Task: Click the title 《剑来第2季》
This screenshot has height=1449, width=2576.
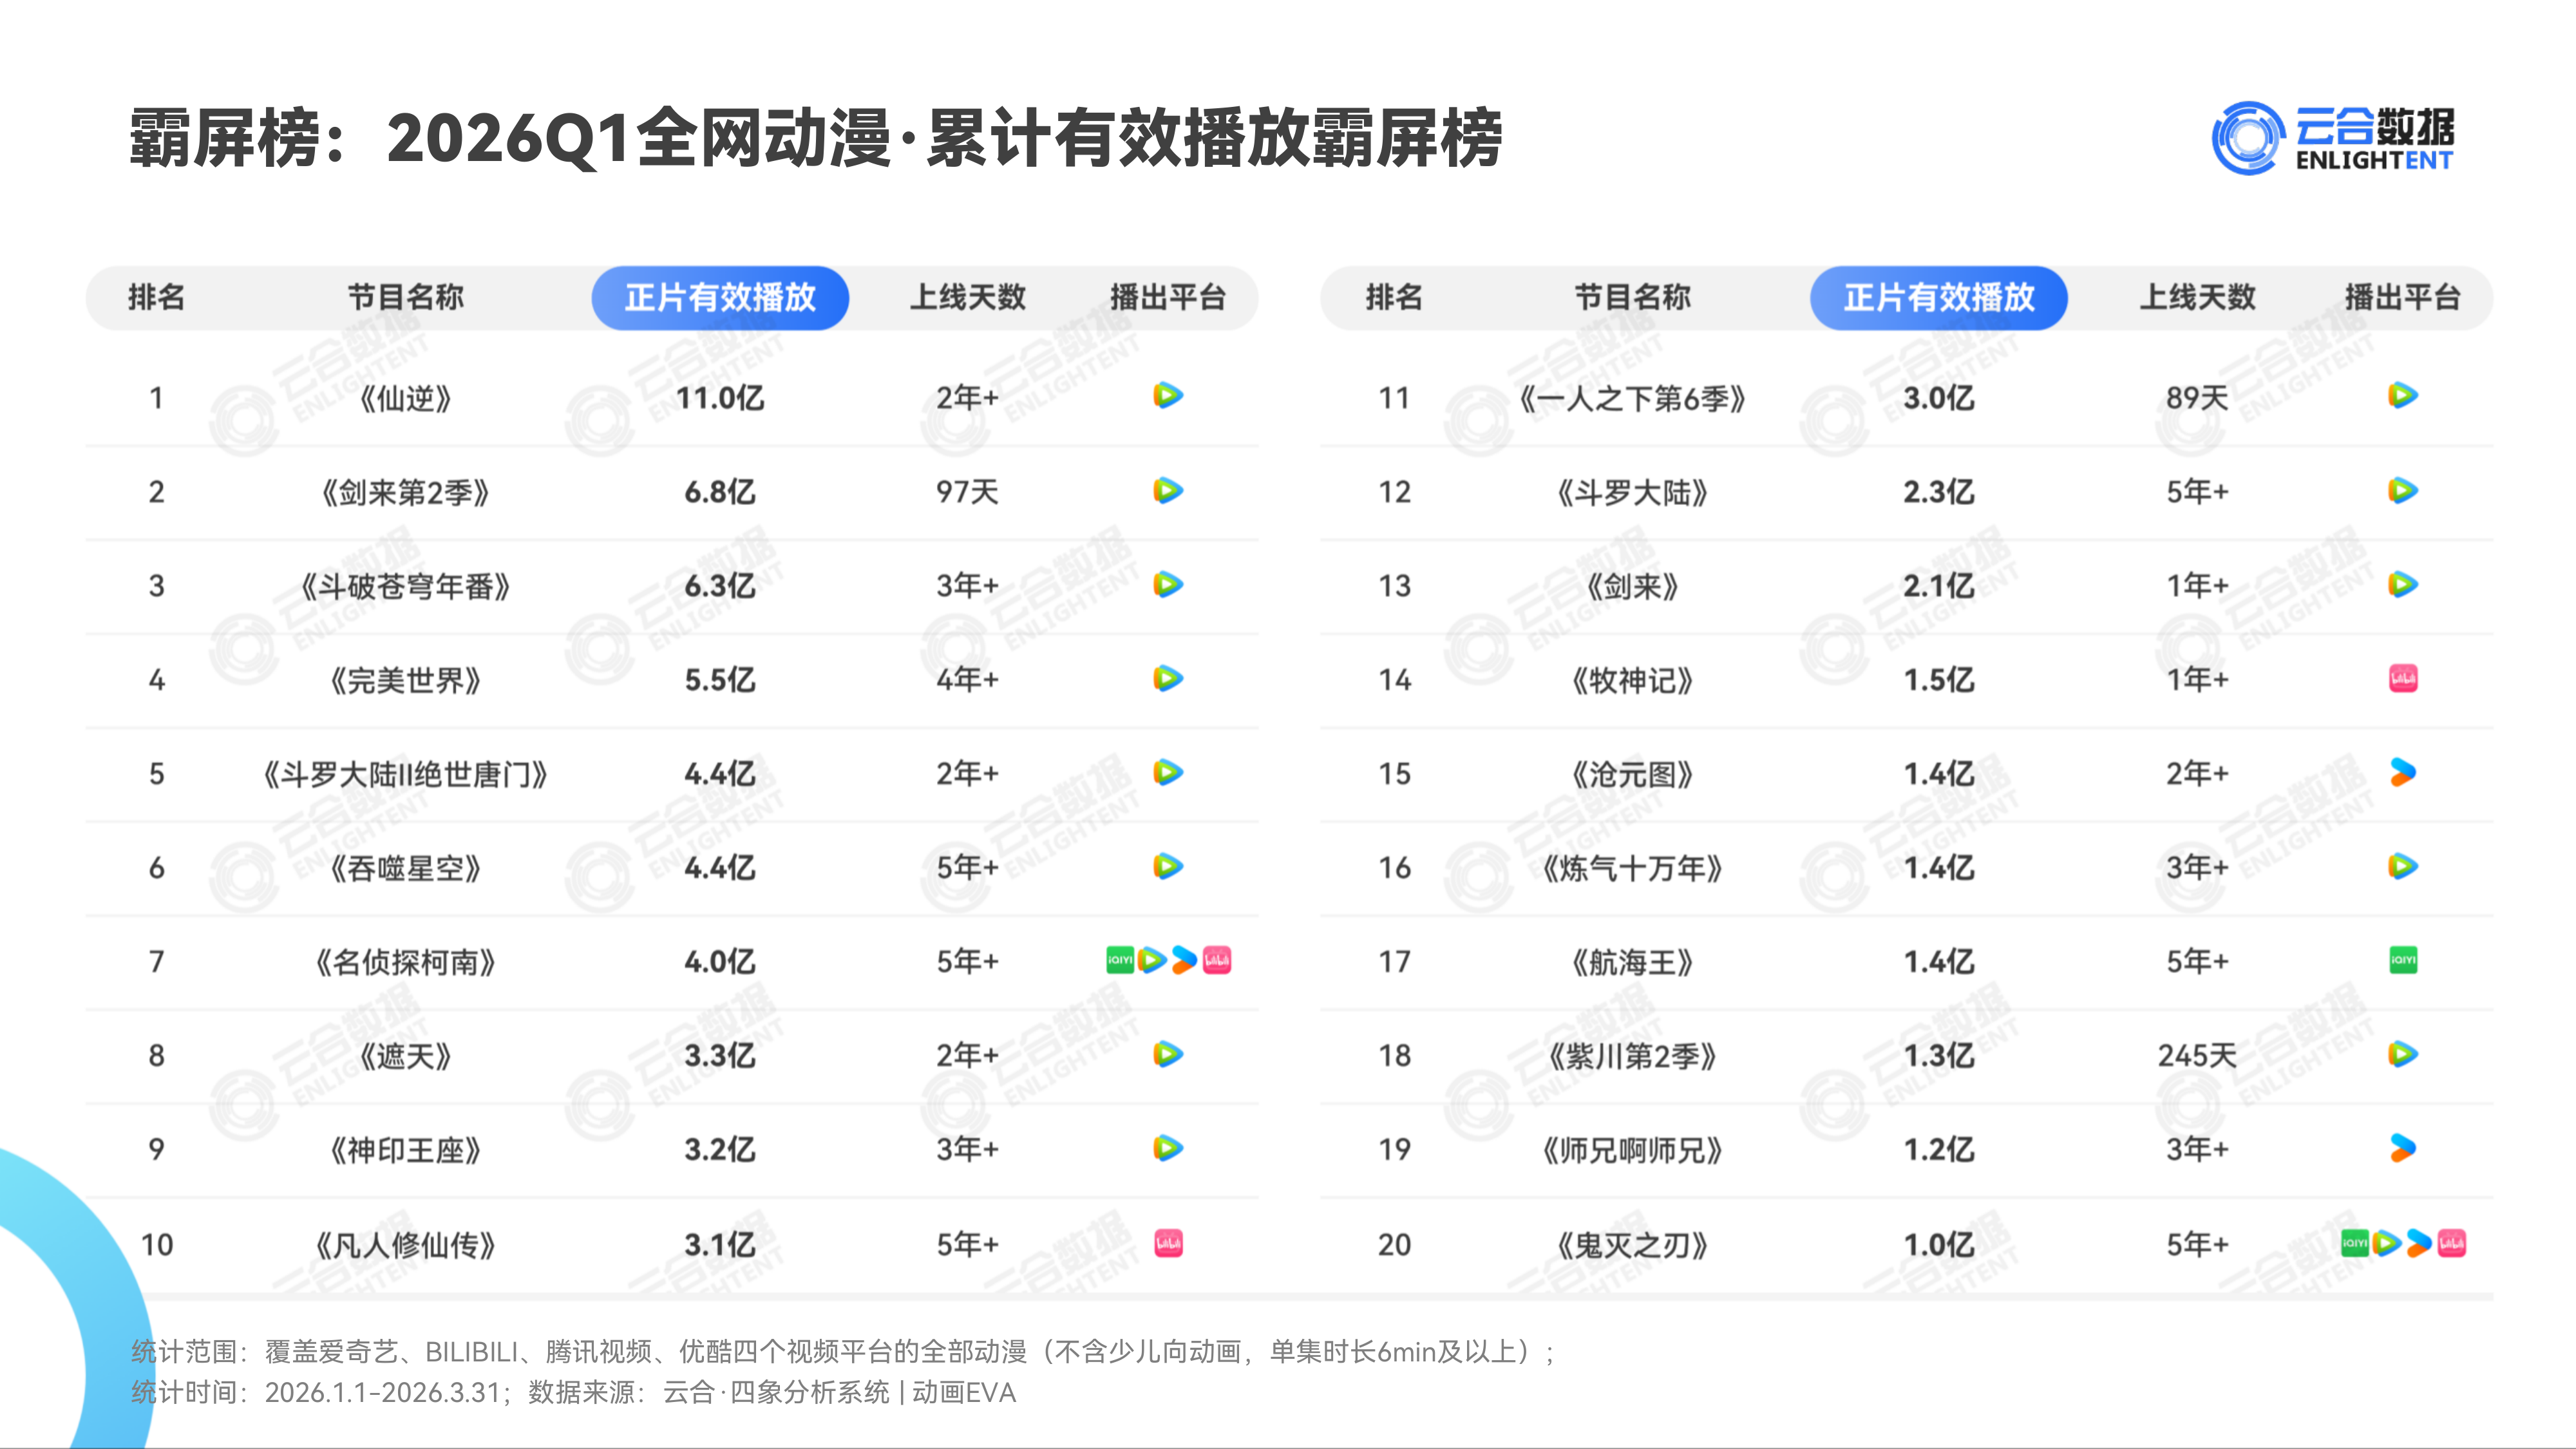Action: (x=405, y=492)
